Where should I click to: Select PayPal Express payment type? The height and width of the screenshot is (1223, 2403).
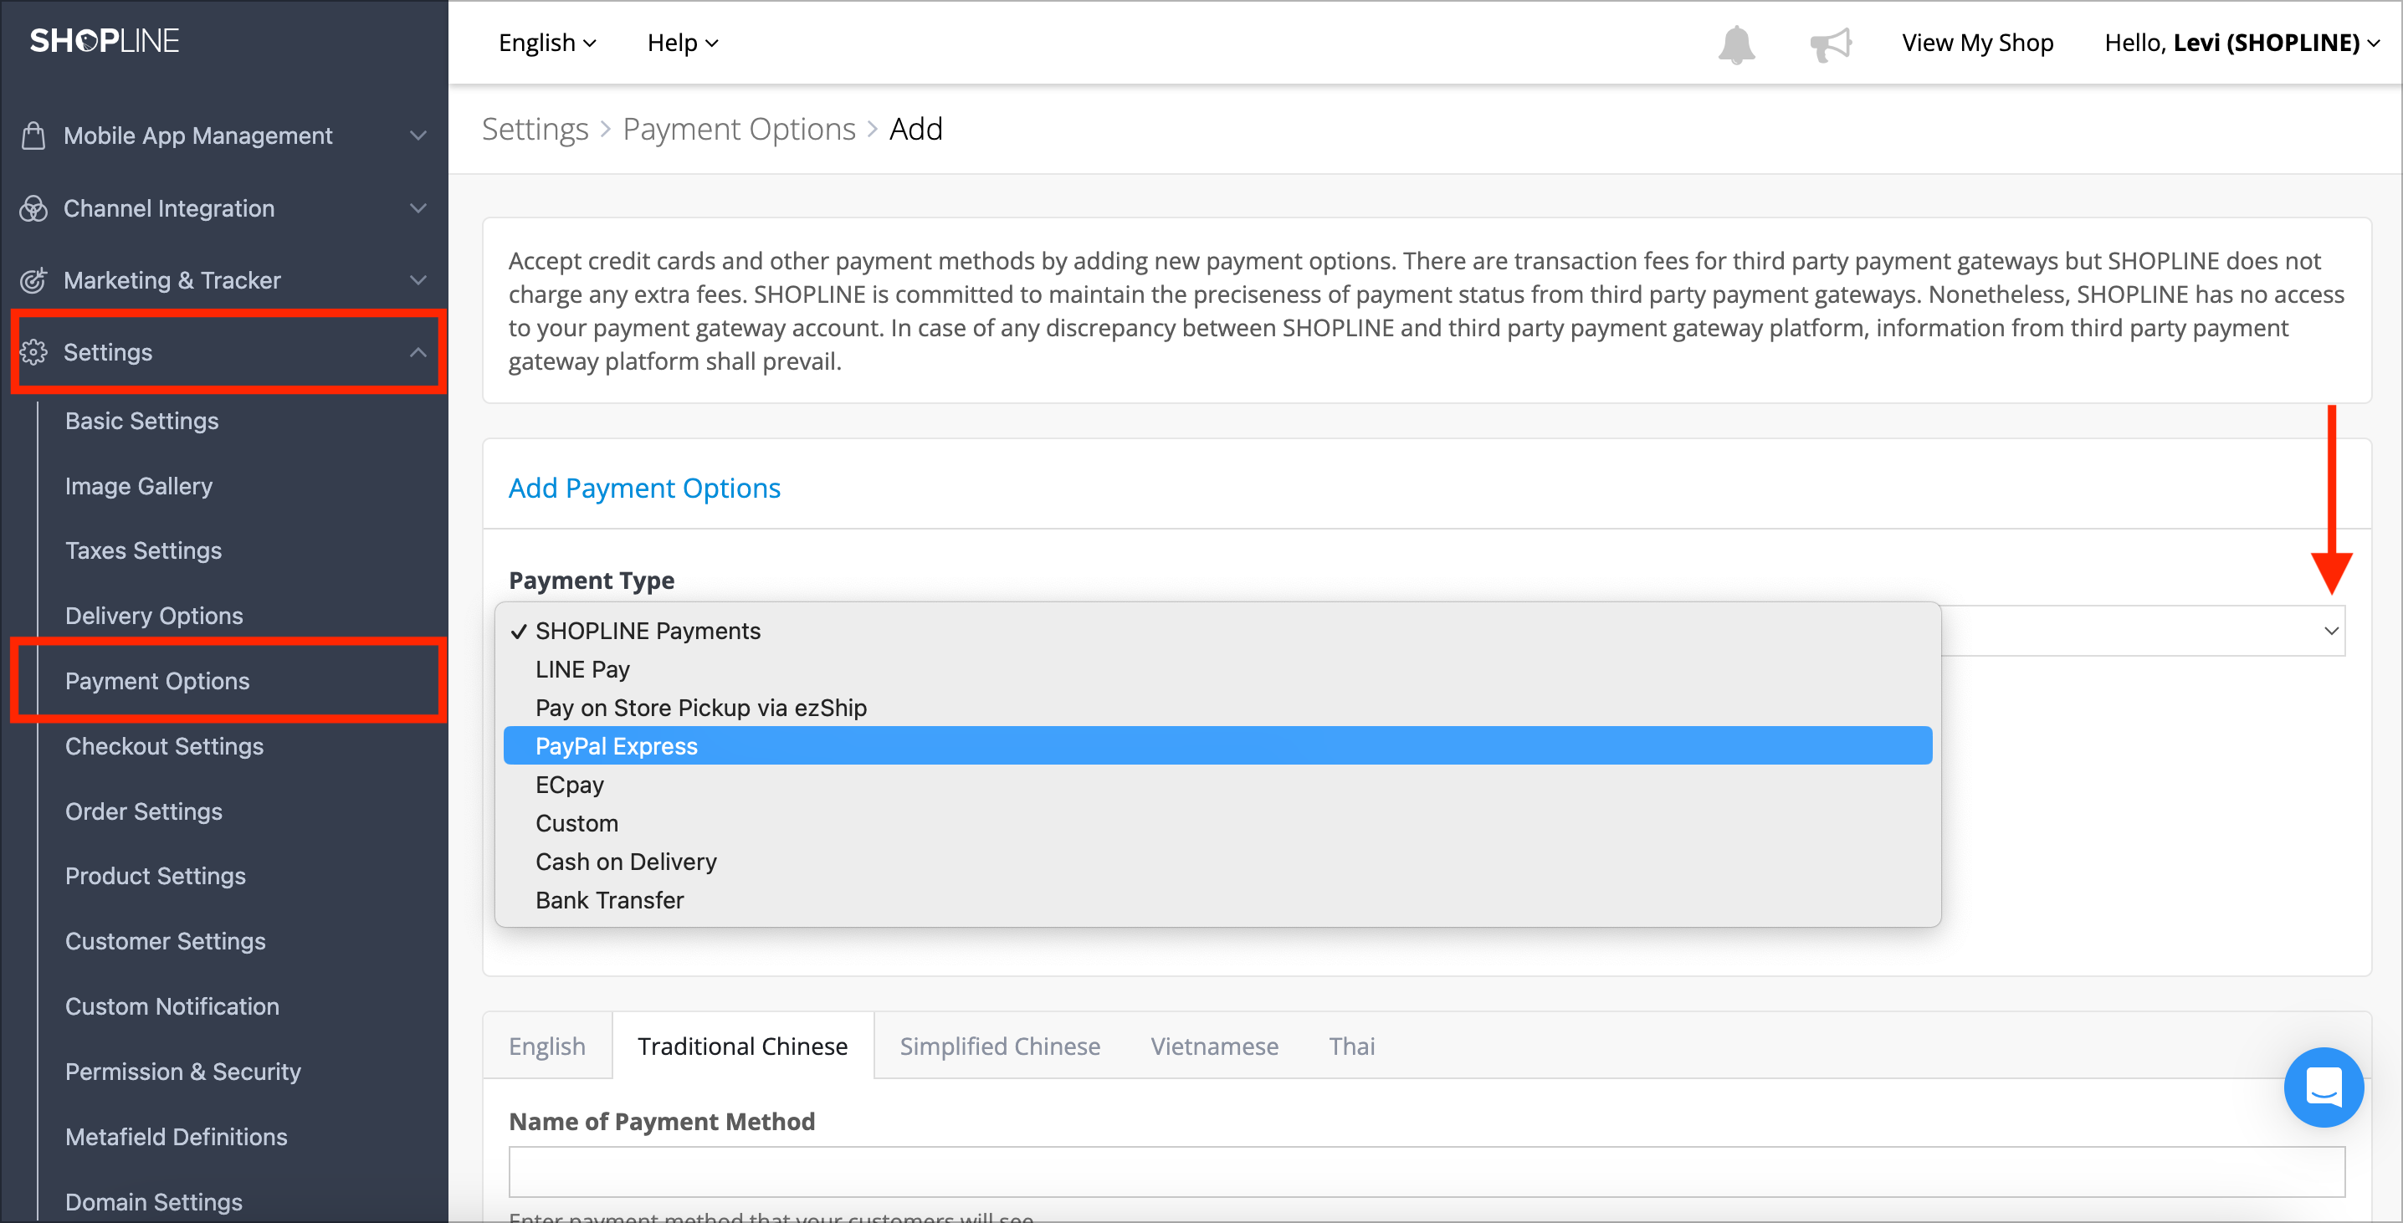1217,745
